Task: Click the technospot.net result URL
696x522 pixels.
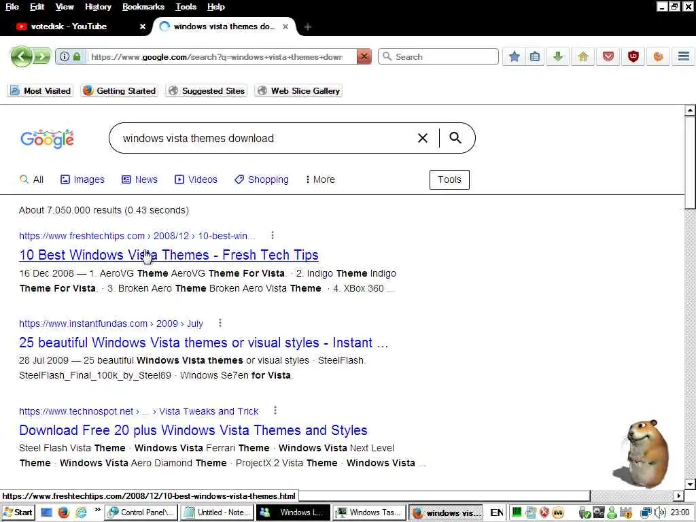Action: coord(139,411)
